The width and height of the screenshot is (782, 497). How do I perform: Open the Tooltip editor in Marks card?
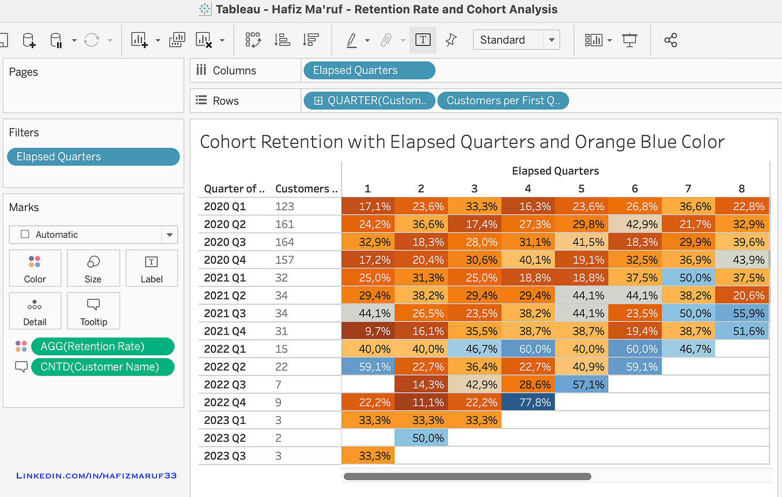pos(93,311)
